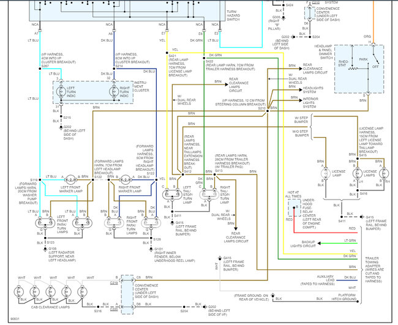
Task: Click the S424 splice label
Action: (290, 5)
